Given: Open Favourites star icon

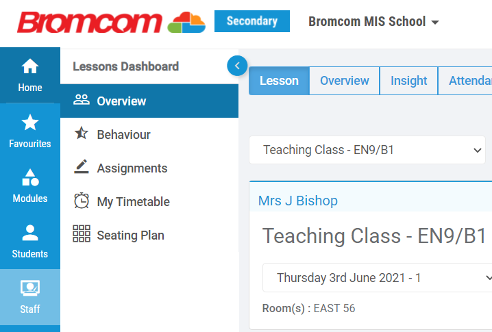Looking at the screenshot, I should pos(30,123).
